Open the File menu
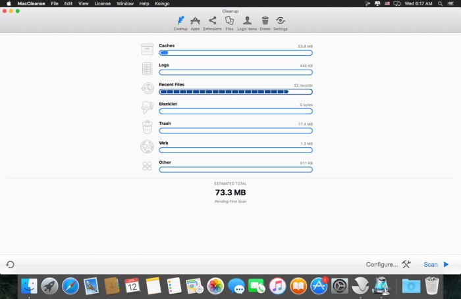The height and width of the screenshot is (299, 461). point(55,3)
